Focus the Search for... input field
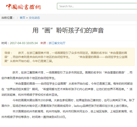Screen dimensions: 137x127 (x=97, y=6)
